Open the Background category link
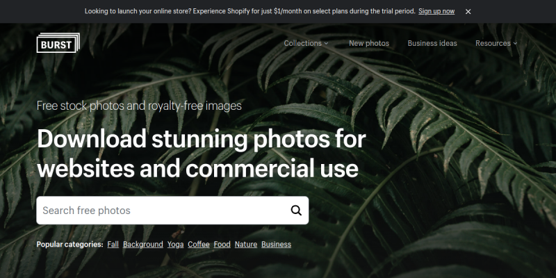This screenshot has height=278, width=556. point(143,245)
